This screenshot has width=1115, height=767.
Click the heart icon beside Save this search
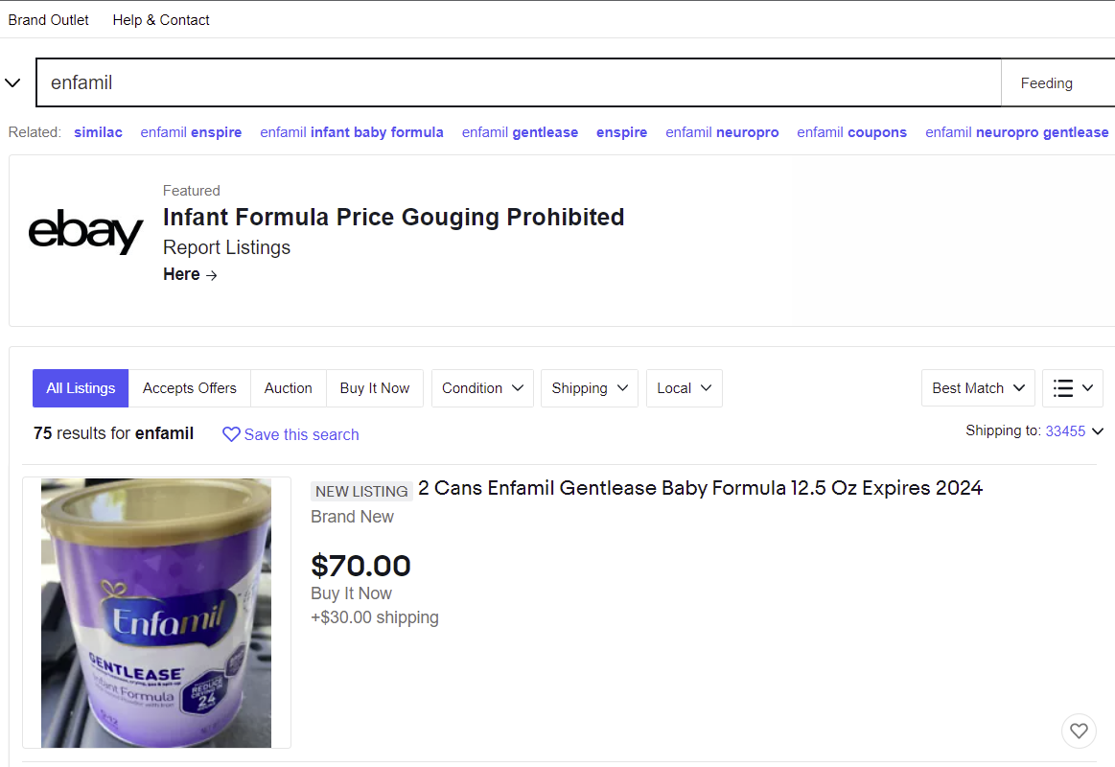tap(231, 434)
